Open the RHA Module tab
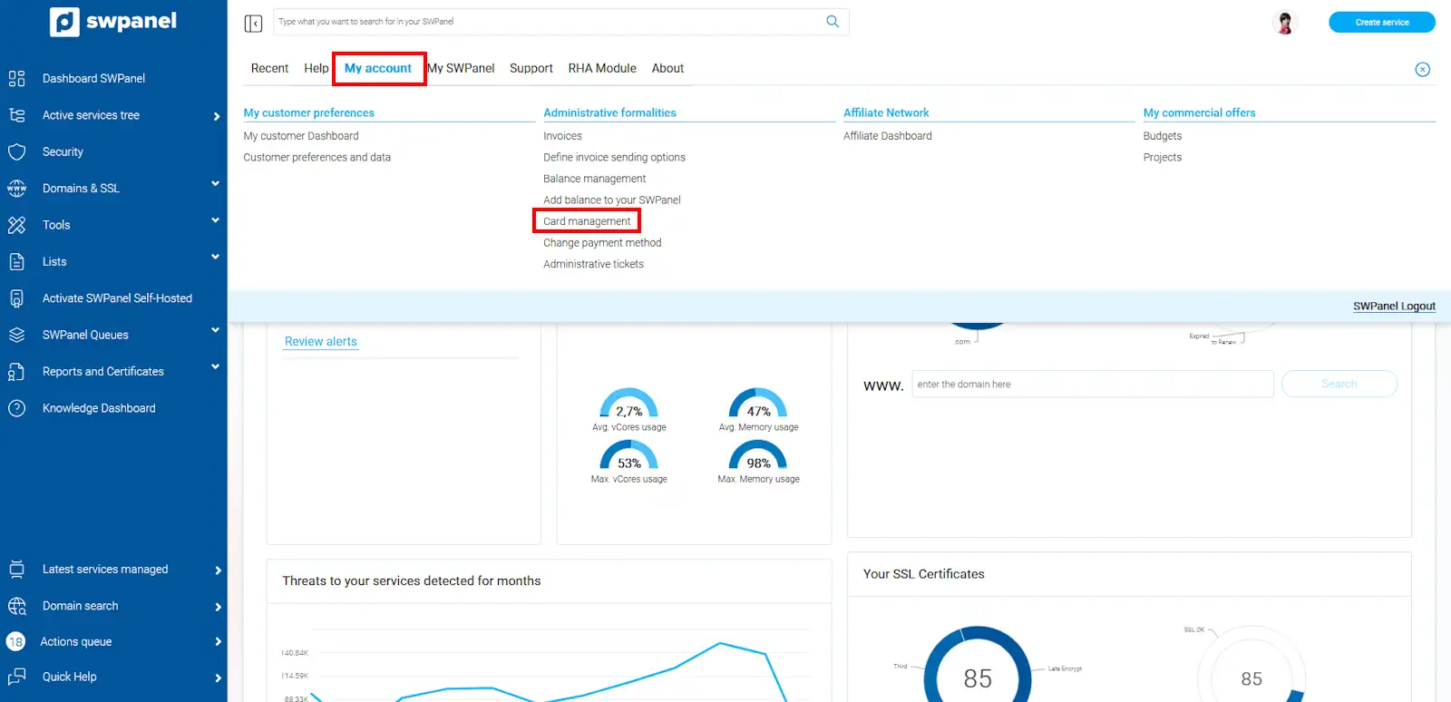Image resolution: width=1451 pixels, height=702 pixels. (x=602, y=68)
